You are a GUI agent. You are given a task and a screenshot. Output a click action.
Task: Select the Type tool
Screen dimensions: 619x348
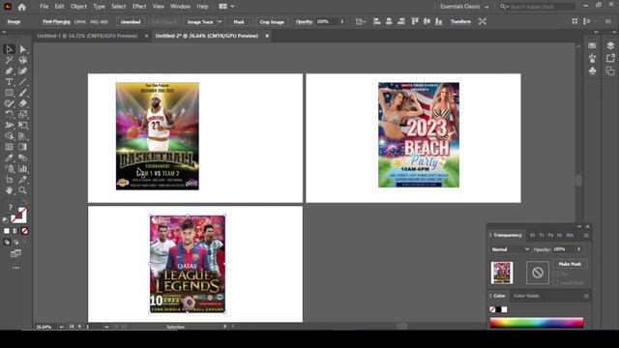[9, 82]
